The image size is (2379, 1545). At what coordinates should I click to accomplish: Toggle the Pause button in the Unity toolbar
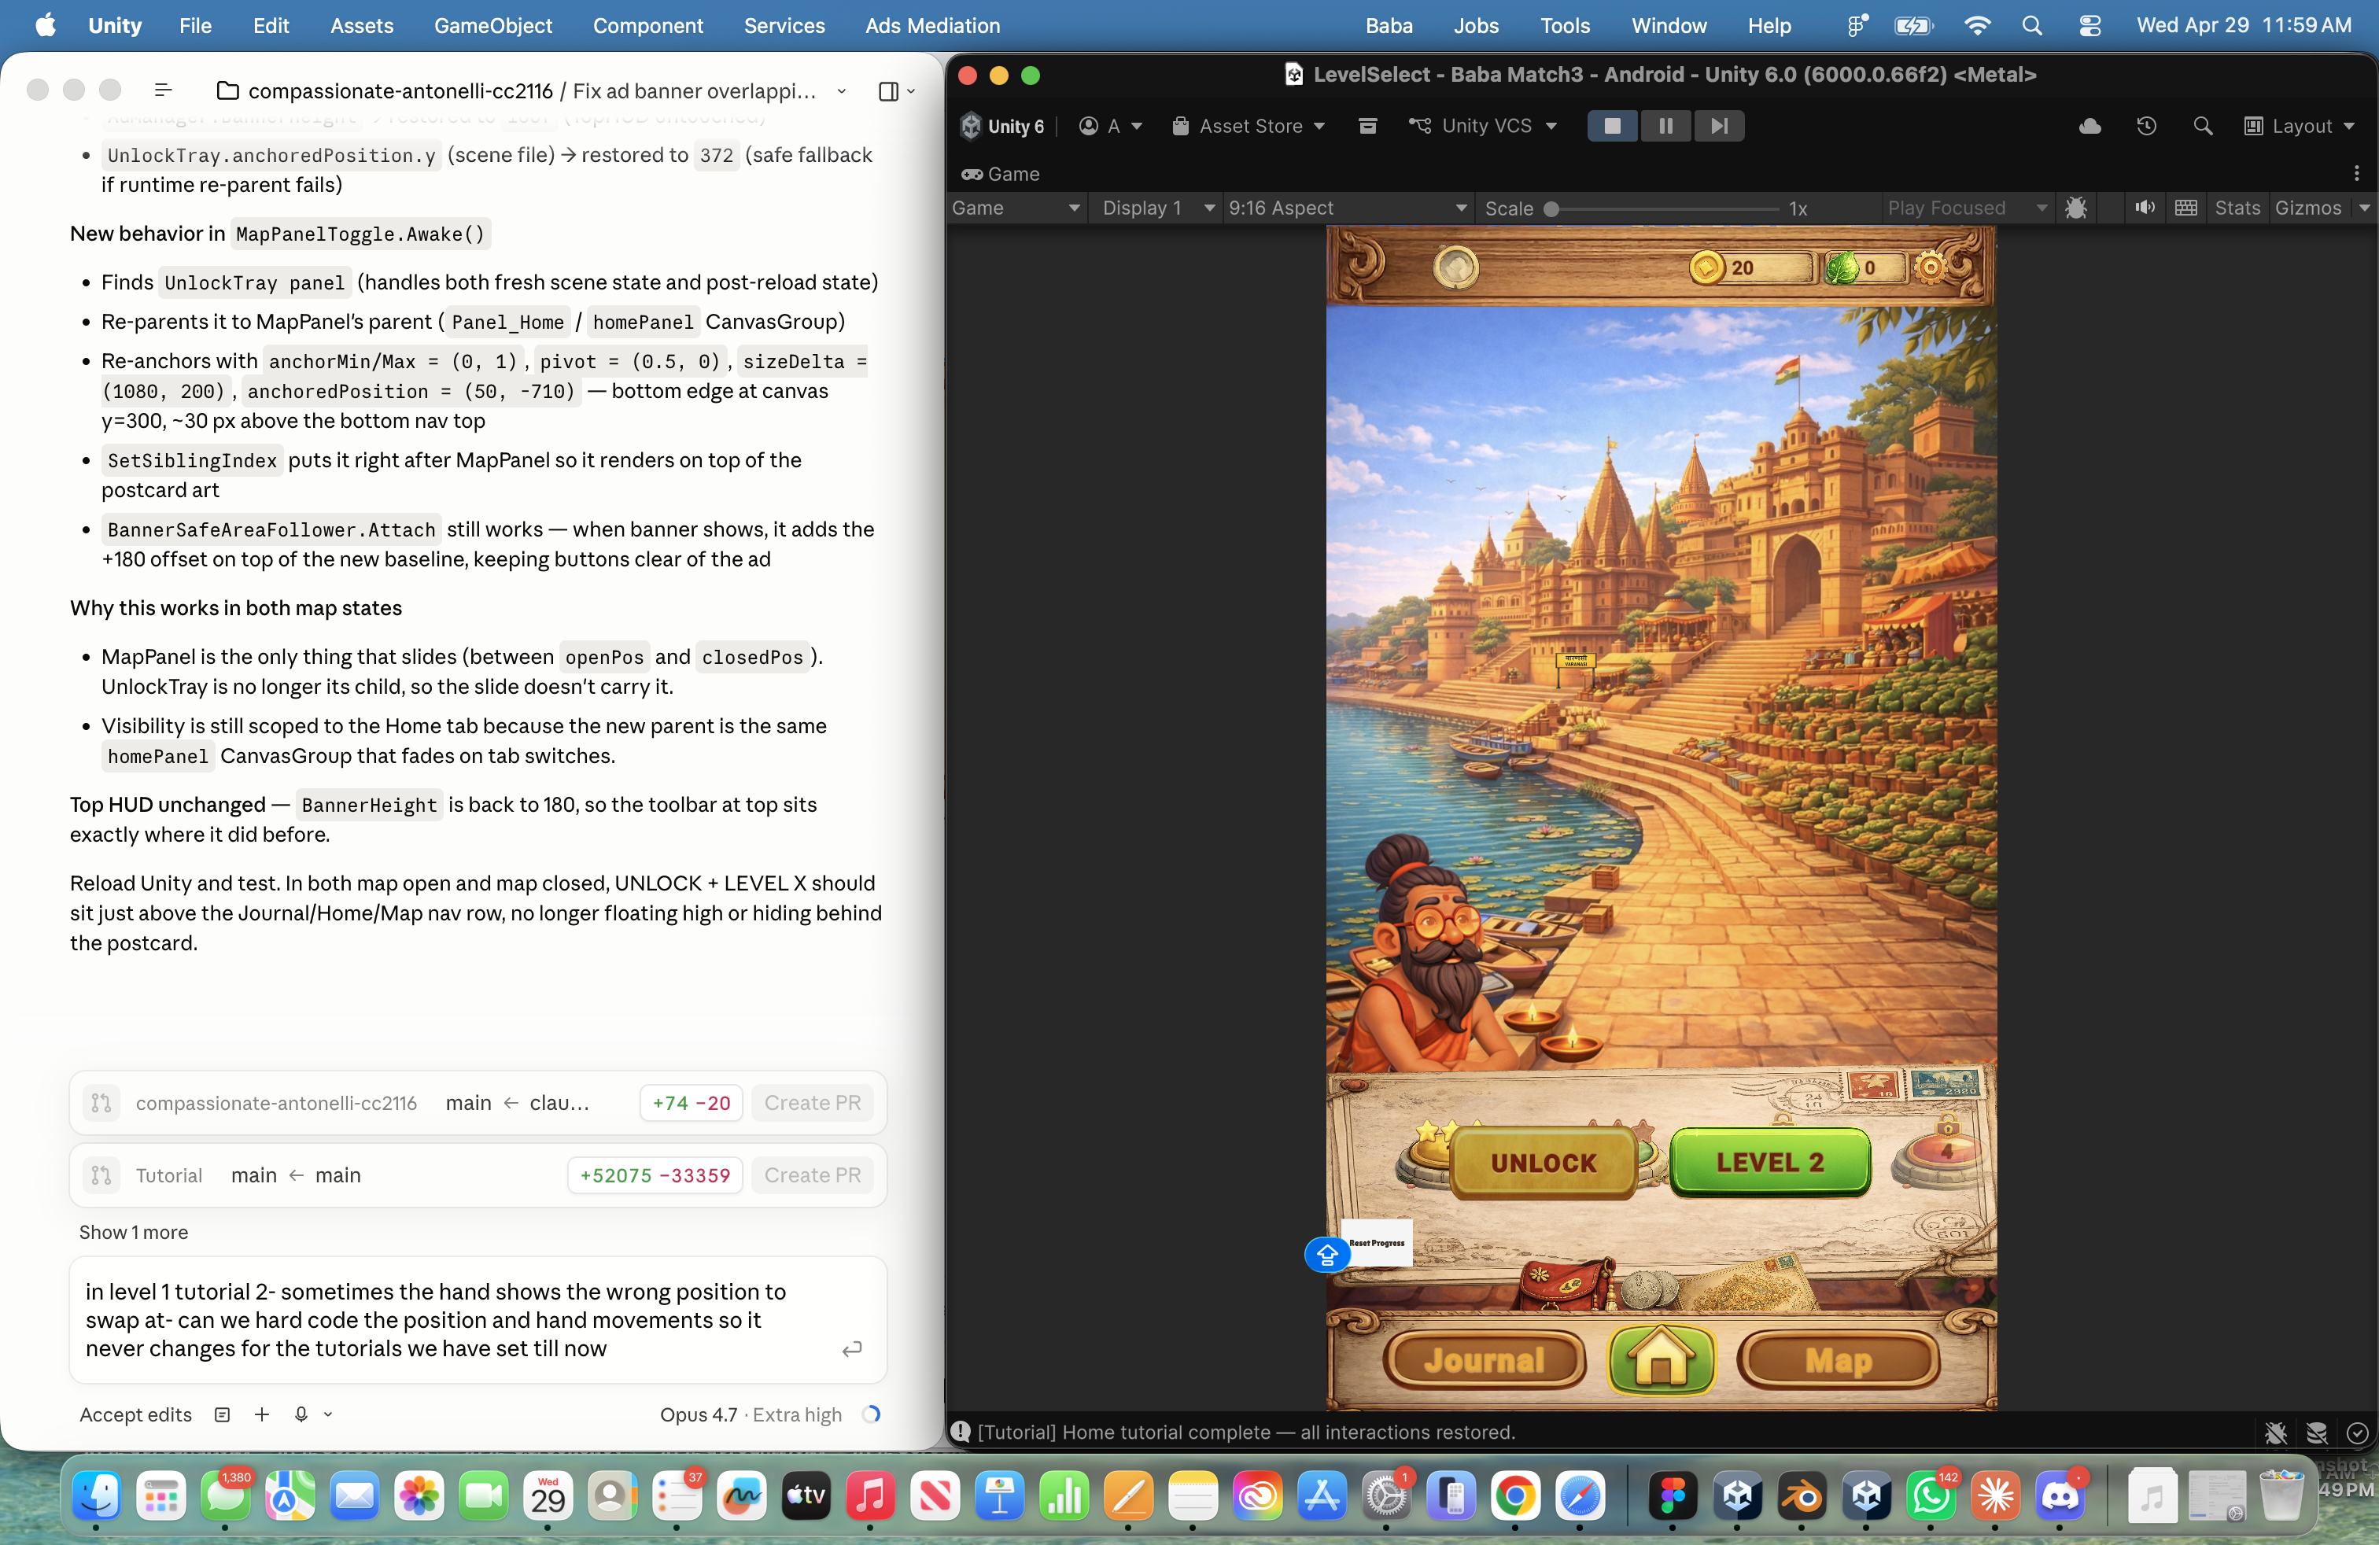pyautogui.click(x=1665, y=126)
